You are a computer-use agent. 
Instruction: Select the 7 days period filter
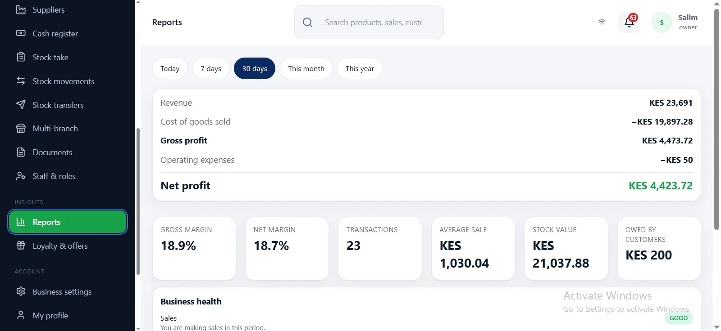coord(211,68)
